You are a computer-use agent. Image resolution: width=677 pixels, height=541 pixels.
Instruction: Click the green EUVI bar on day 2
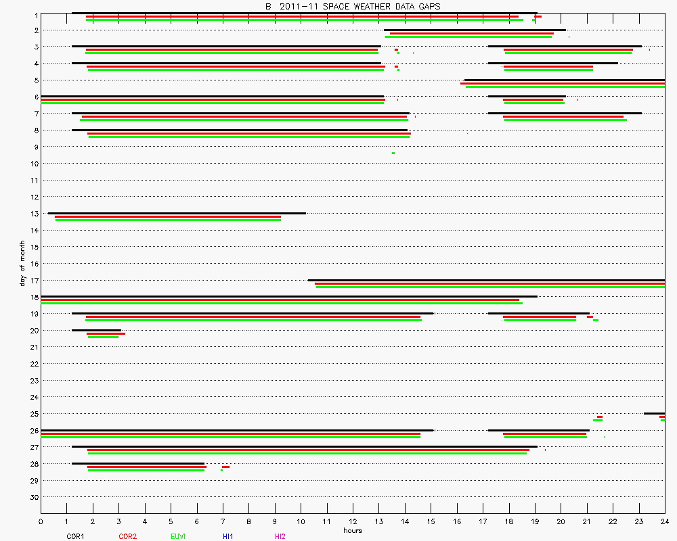click(468, 37)
